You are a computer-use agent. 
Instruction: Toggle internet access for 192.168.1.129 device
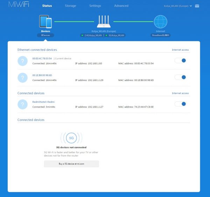180,77
